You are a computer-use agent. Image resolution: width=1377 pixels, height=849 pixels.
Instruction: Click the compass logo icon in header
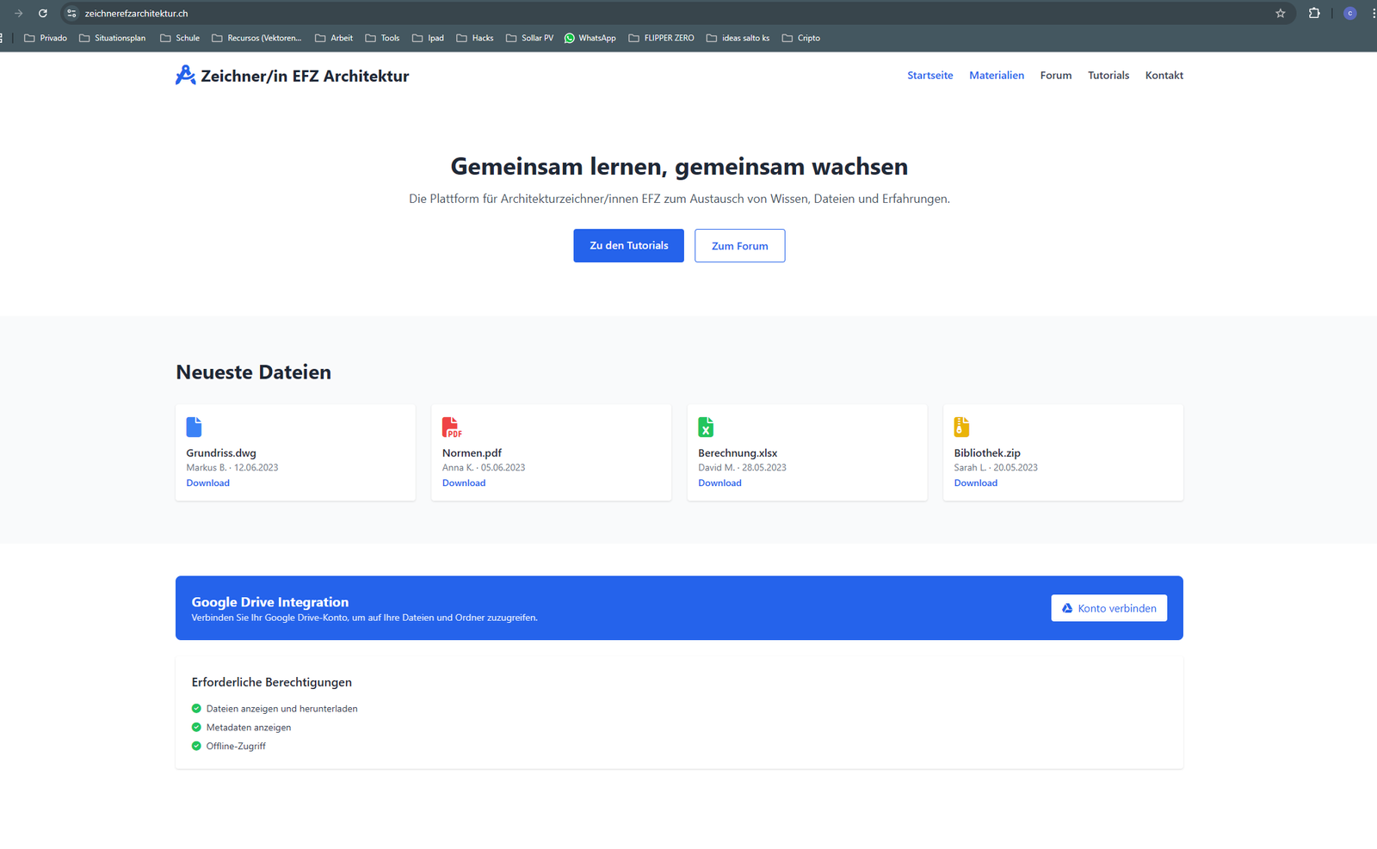click(185, 76)
